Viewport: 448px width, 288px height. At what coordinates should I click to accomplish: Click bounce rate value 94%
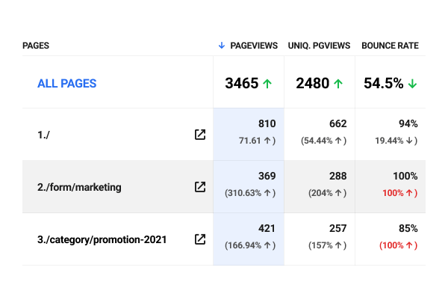point(408,123)
